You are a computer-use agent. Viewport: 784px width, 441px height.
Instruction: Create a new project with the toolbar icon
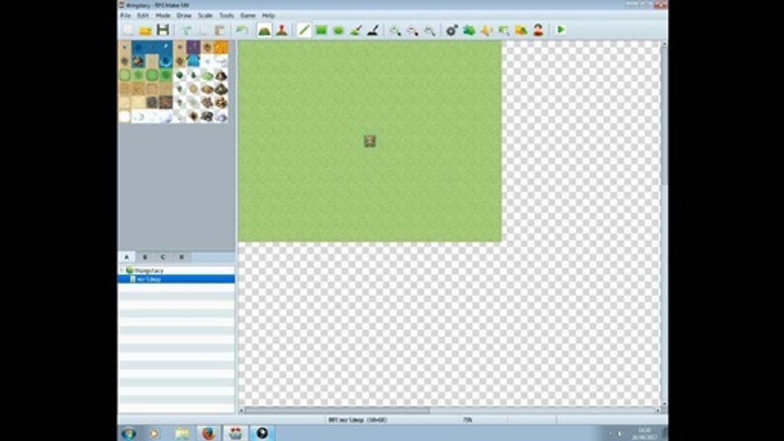click(128, 30)
